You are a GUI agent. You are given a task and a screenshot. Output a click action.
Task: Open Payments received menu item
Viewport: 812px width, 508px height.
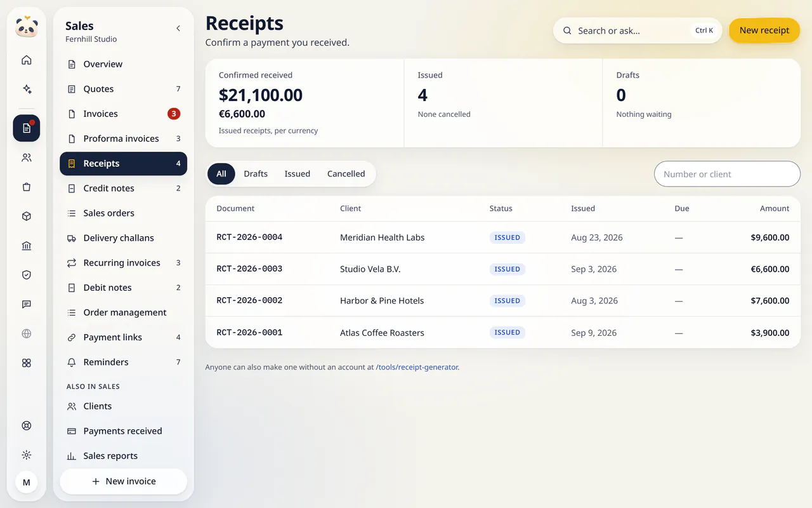pos(123,431)
